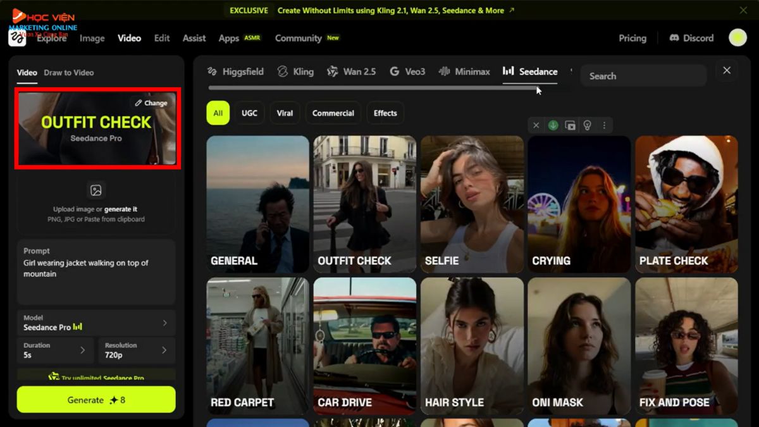This screenshot has width=759, height=427.
Task: Close the preset picker with X button
Action: click(x=727, y=70)
